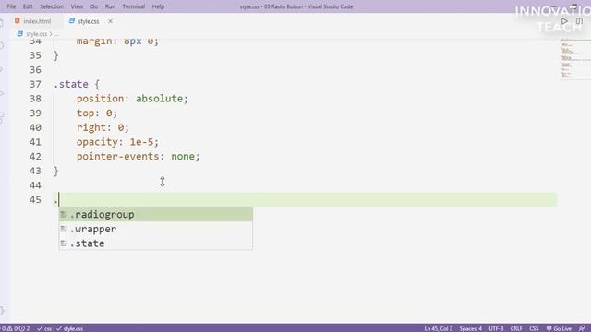Image resolution: width=591 pixels, height=332 pixels.
Task: Click the feedback icon at status bar end
Action: click(x=582, y=328)
